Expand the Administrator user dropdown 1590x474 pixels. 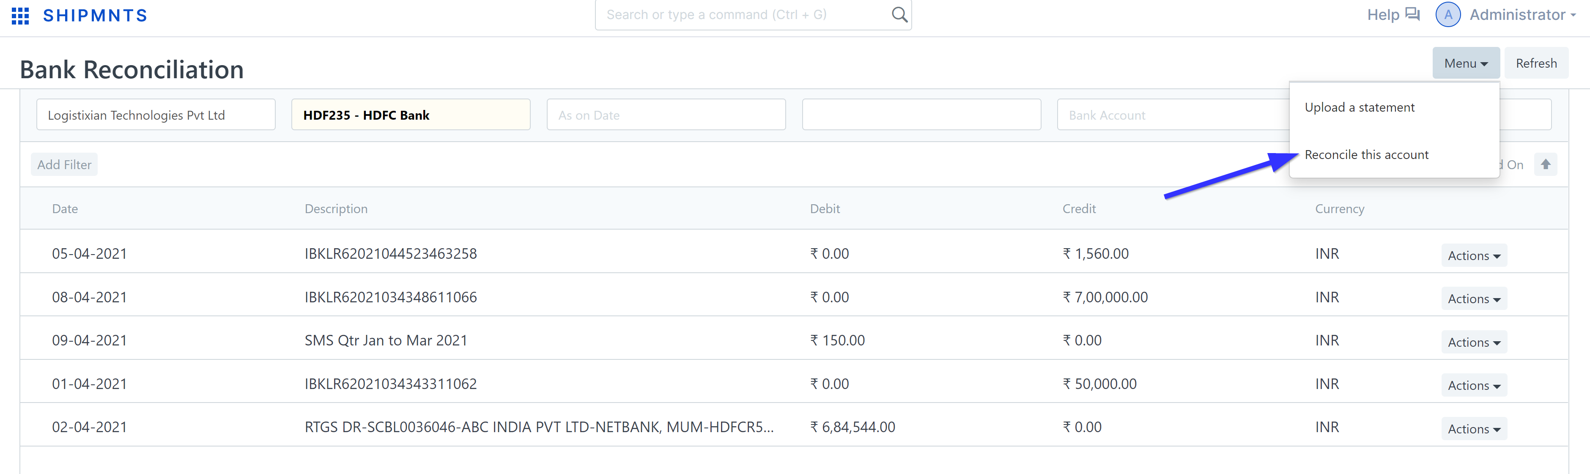pyautogui.click(x=1523, y=15)
